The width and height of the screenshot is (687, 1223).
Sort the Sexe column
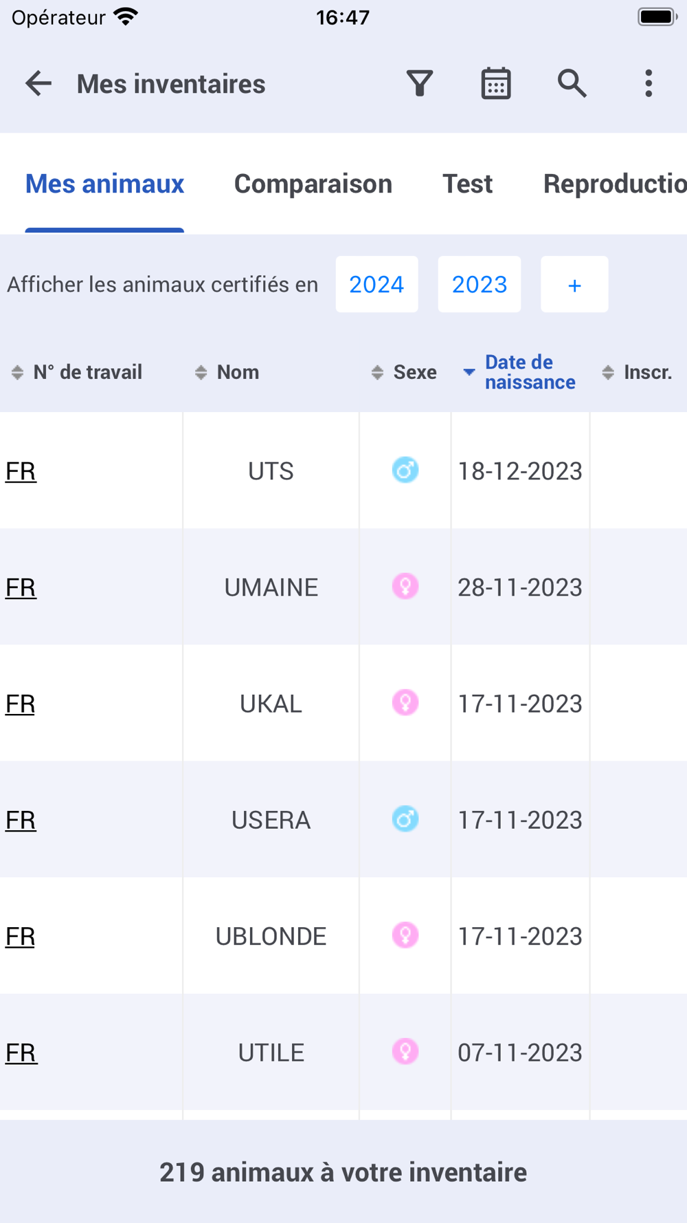tap(405, 372)
